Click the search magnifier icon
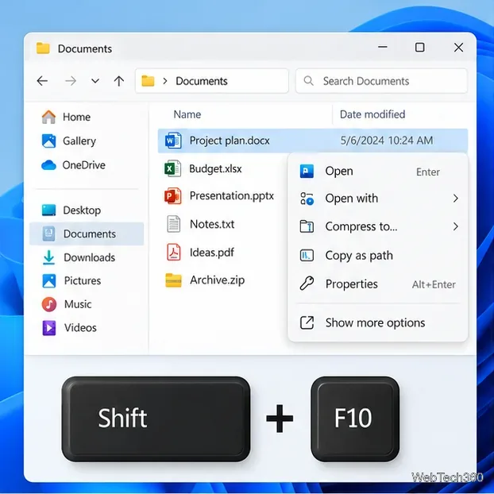Image resolution: width=494 pixels, height=494 pixels. [308, 81]
